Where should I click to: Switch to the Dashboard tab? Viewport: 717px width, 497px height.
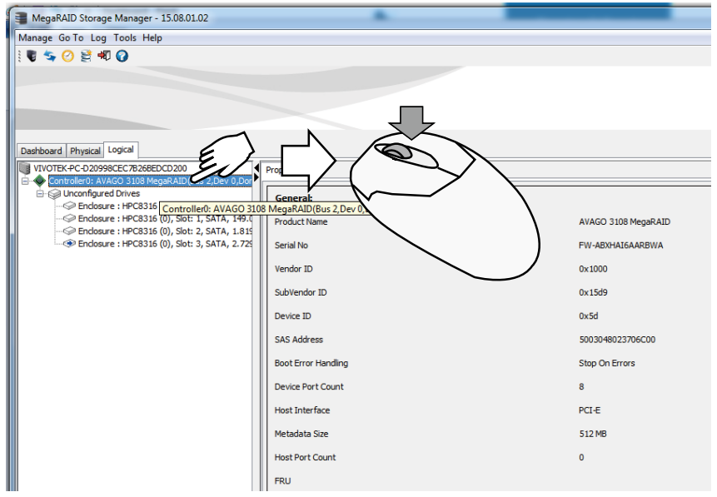pos(41,151)
